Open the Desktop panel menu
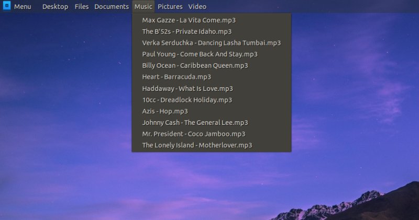 pyautogui.click(x=55, y=7)
